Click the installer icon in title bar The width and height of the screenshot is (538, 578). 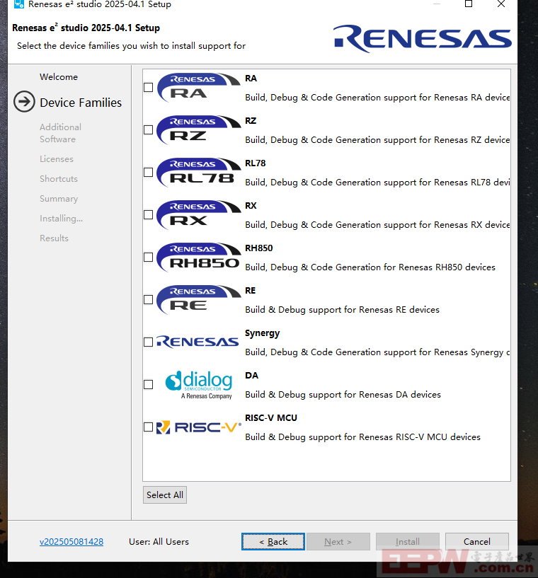pos(19,4)
